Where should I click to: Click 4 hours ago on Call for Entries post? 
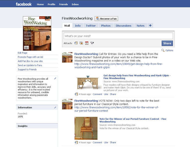[x=85, y=94]
